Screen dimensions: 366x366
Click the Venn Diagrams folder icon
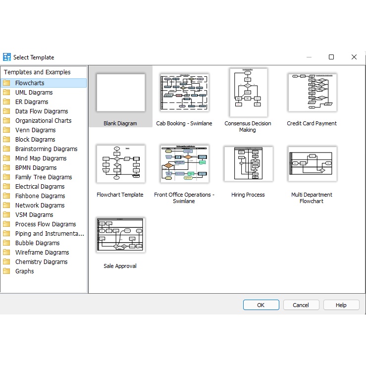coord(7,130)
